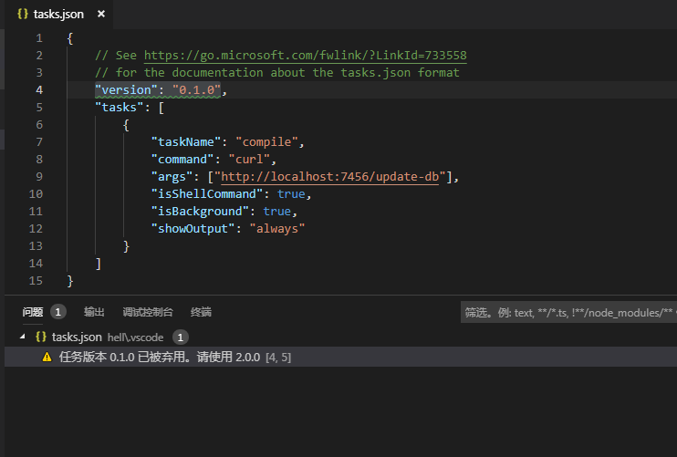Click the problems filter input field
This screenshot has width=677, height=457.
(568, 312)
